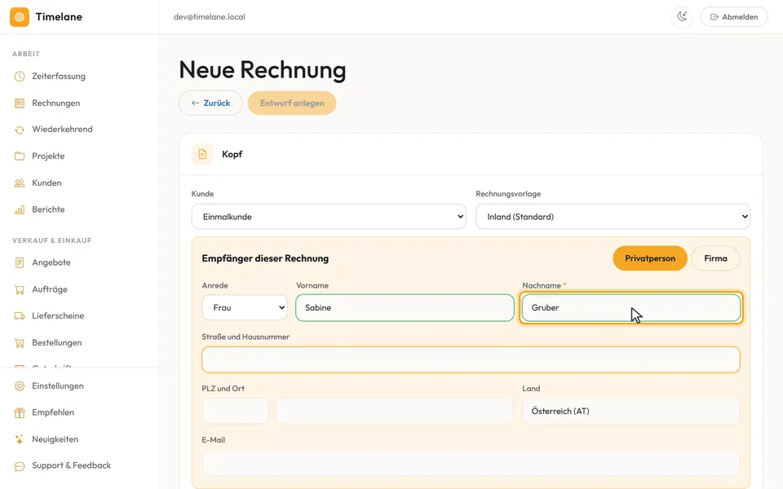Focus the Straße und Hausnummer field

(471, 359)
